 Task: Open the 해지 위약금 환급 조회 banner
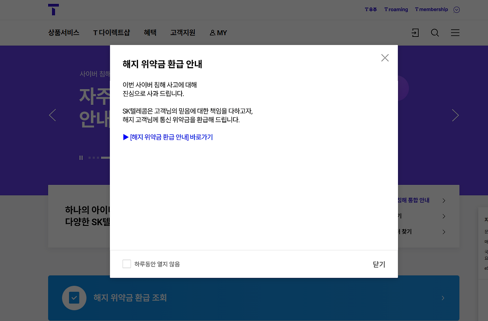point(254,298)
